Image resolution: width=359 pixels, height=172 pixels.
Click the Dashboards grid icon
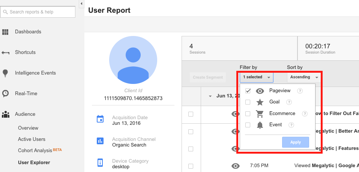click(x=5, y=32)
